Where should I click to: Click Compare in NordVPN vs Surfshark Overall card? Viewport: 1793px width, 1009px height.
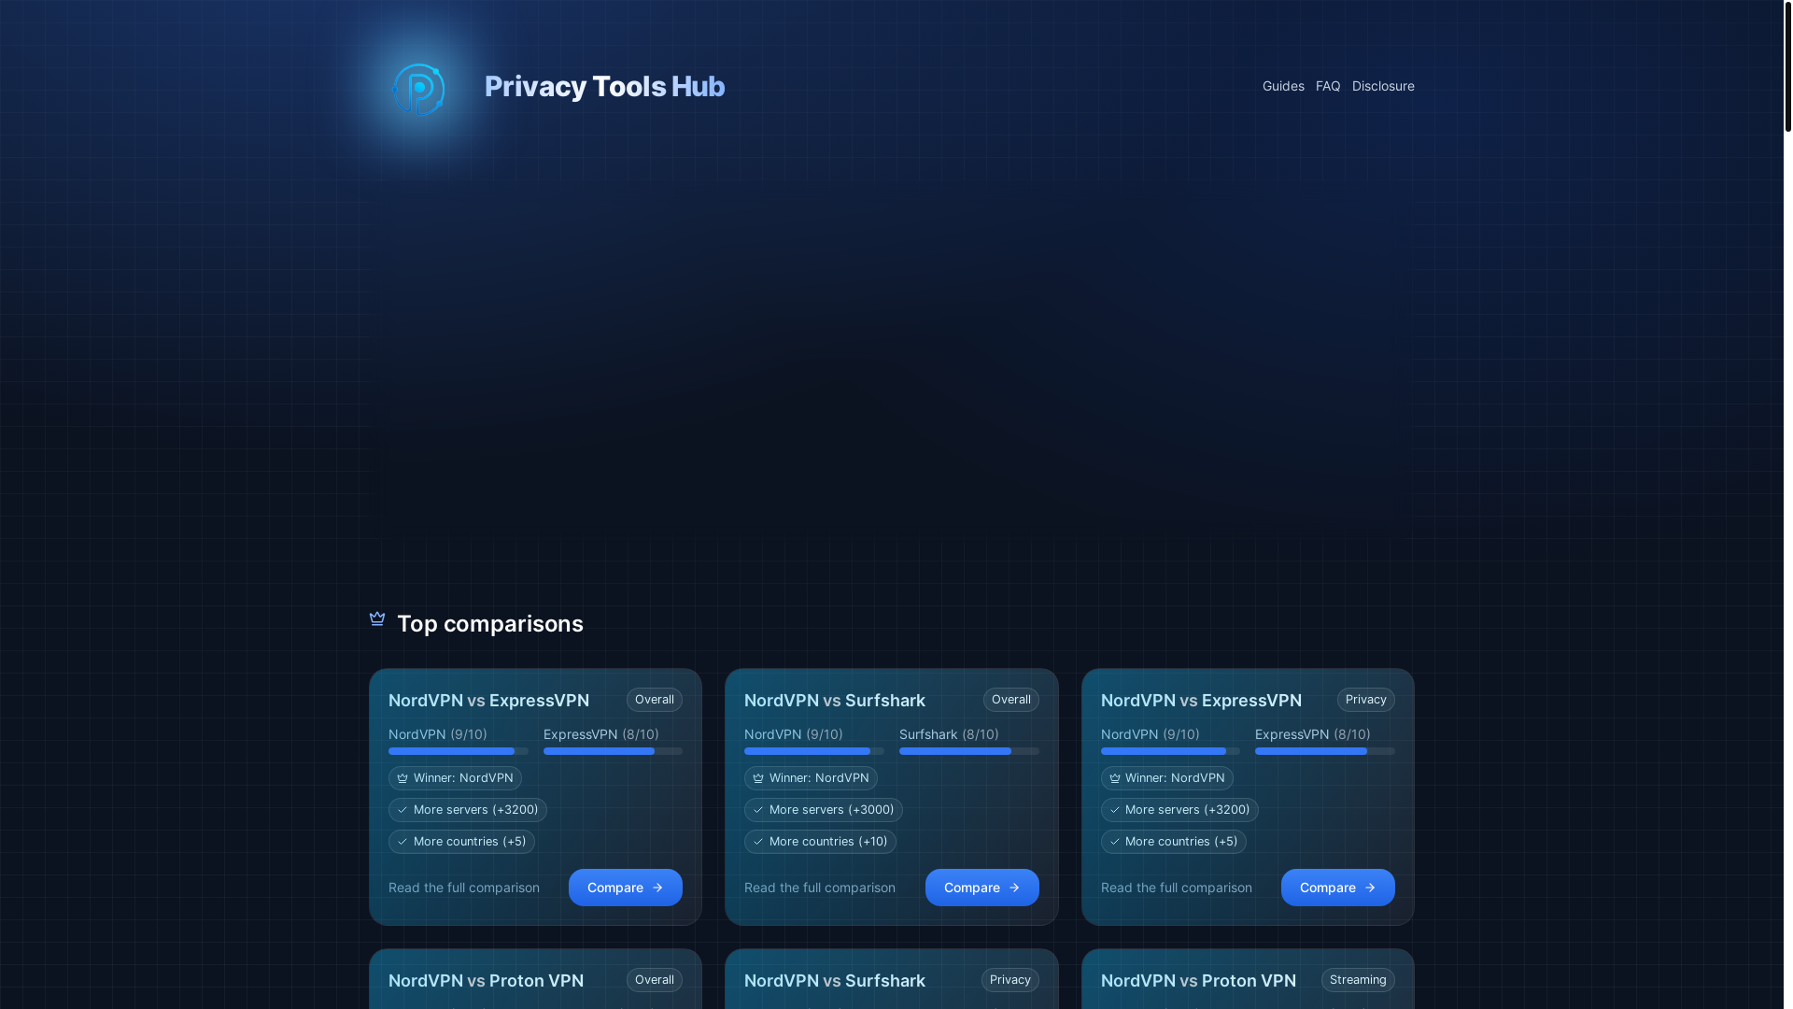(982, 888)
